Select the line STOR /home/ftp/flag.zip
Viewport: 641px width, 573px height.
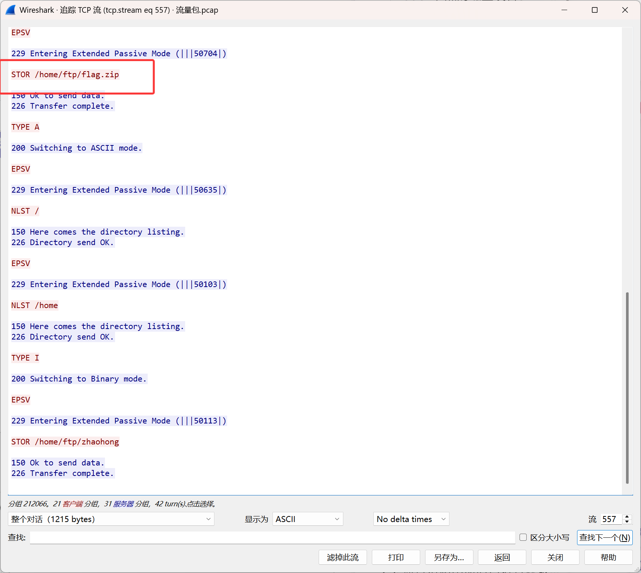[65, 75]
